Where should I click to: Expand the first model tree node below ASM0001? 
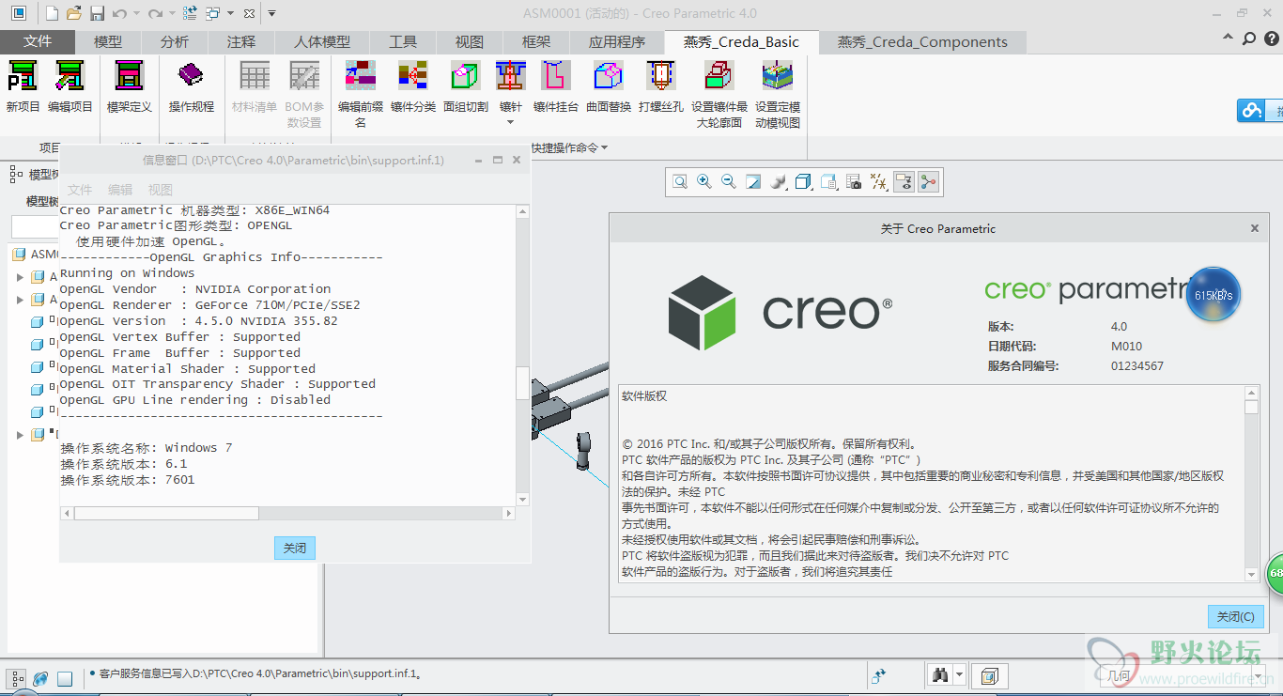click(x=20, y=277)
